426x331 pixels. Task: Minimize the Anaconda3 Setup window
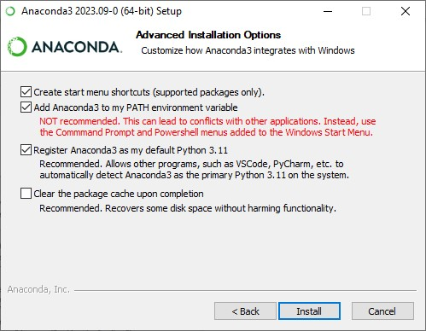328,11
